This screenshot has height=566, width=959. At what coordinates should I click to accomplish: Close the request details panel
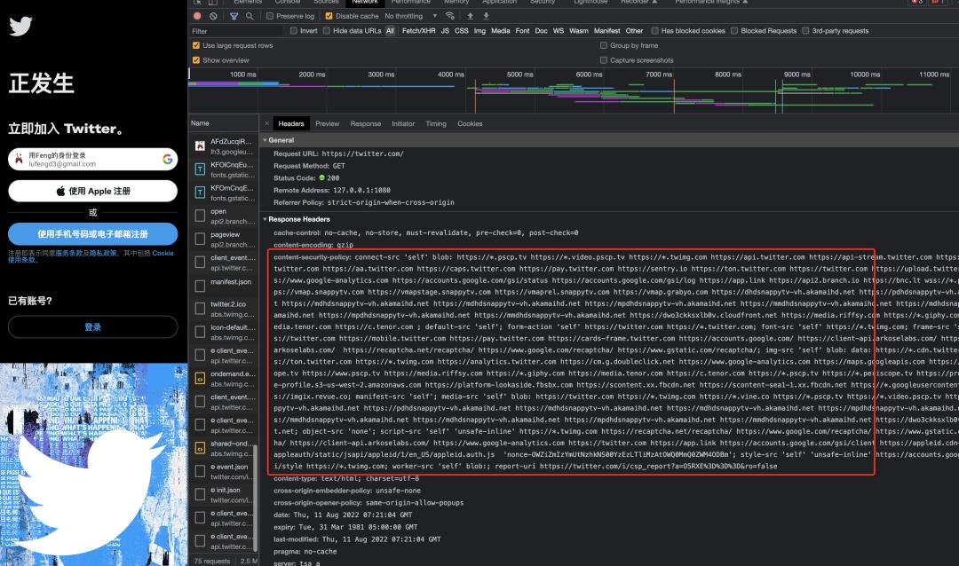(x=266, y=123)
